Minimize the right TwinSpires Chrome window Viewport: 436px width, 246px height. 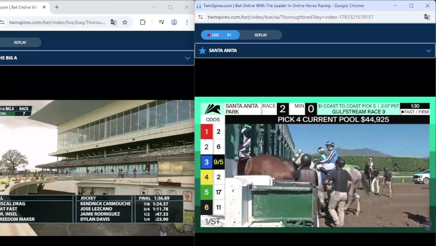point(395,5)
